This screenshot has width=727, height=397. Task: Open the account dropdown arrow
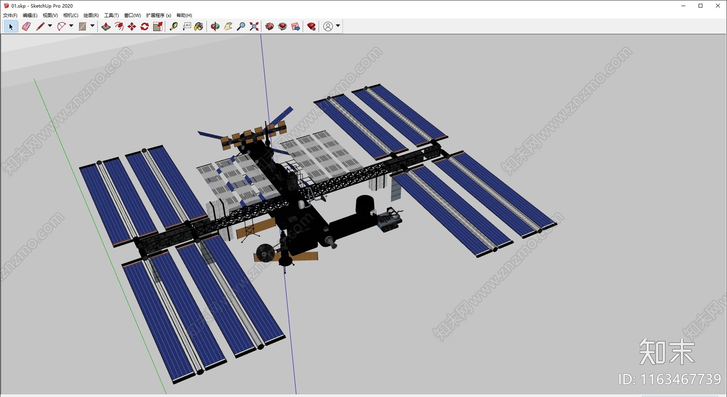point(338,26)
